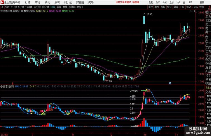
Task: Open the 问小达 menu
Action: coord(68,2)
